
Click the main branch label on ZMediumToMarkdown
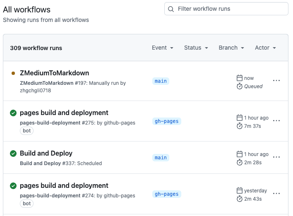(x=161, y=81)
